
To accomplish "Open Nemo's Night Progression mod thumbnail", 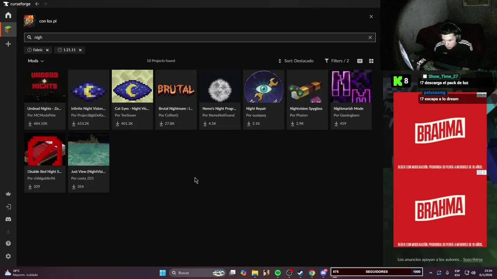I will (x=220, y=86).
